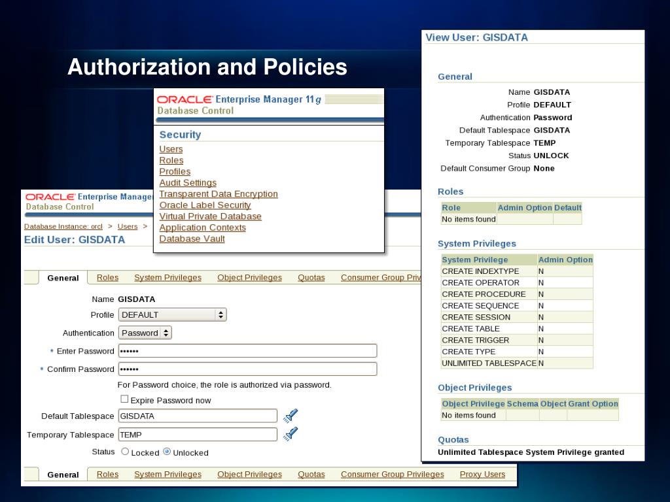Click the Oracle logo in Edit User window

[50, 197]
